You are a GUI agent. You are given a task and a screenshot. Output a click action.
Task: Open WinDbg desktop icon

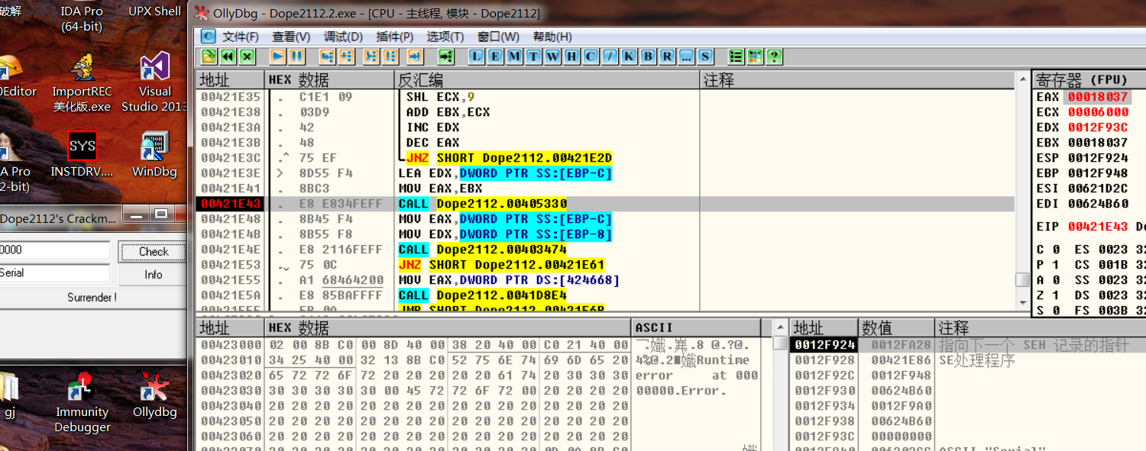tap(155, 155)
